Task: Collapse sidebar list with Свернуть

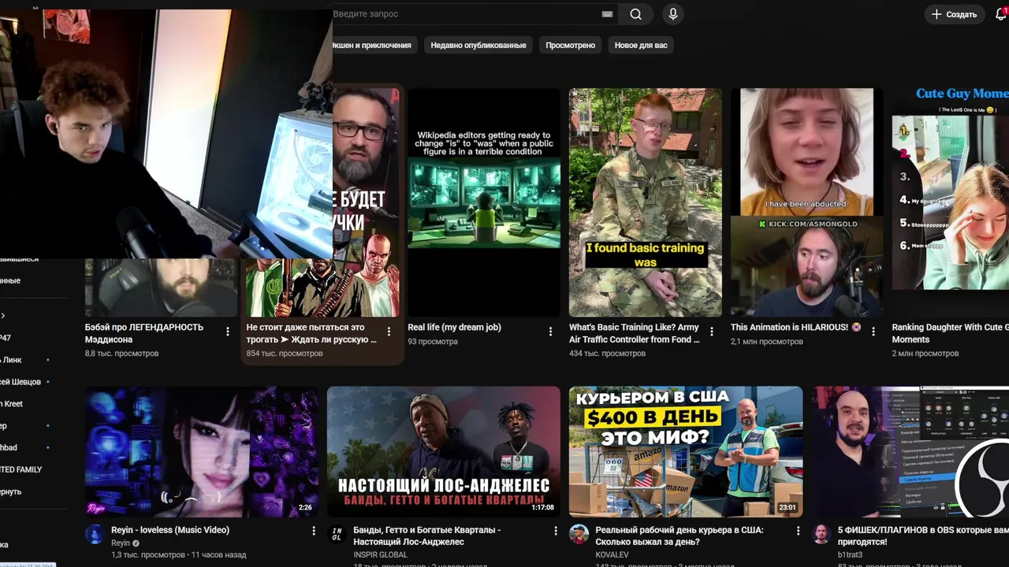Action: coord(11,491)
